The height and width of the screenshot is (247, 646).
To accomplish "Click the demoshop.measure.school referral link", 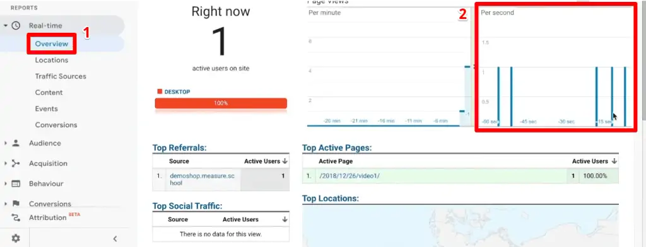I will [202, 180].
